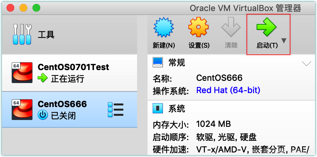Maximize window with green button
The image size is (317, 157).
tap(36, 8)
